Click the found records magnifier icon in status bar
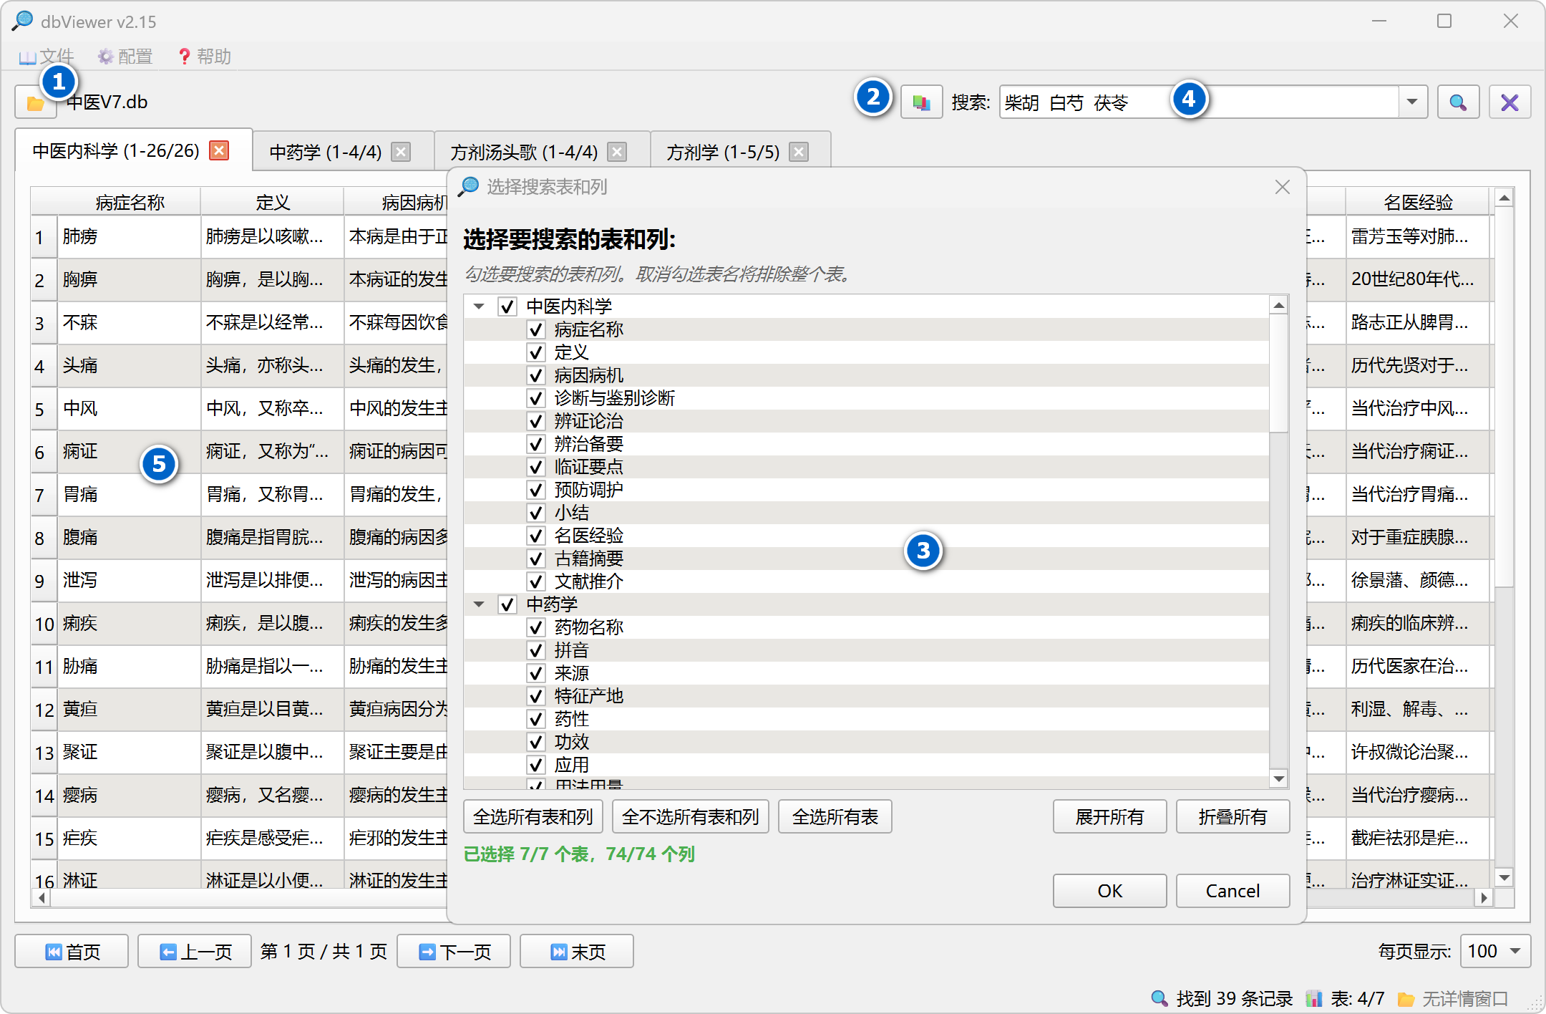Screen dimensions: 1546x1014 point(1159,998)
